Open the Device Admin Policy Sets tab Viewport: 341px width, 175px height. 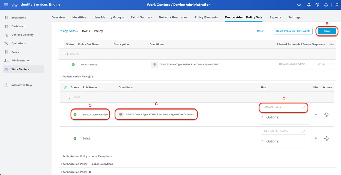coord(244,17)
